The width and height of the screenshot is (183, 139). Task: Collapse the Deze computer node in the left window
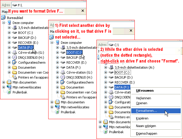tap(4, 22)
